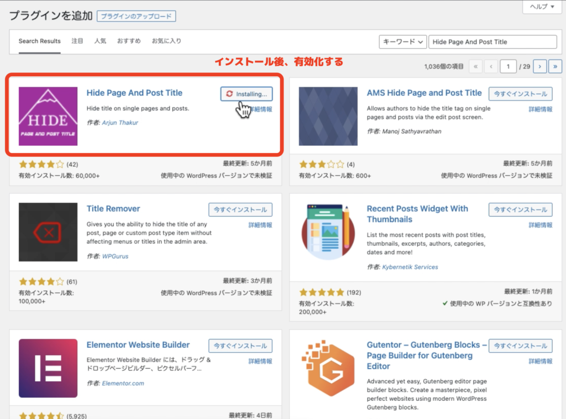Open the ヘルプ help dropdown
The height and width of the screenshot is (419, 566).
542,7
